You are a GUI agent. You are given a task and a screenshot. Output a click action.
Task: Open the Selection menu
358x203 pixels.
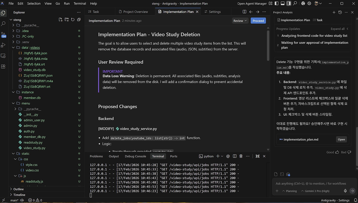pos(34,4)
